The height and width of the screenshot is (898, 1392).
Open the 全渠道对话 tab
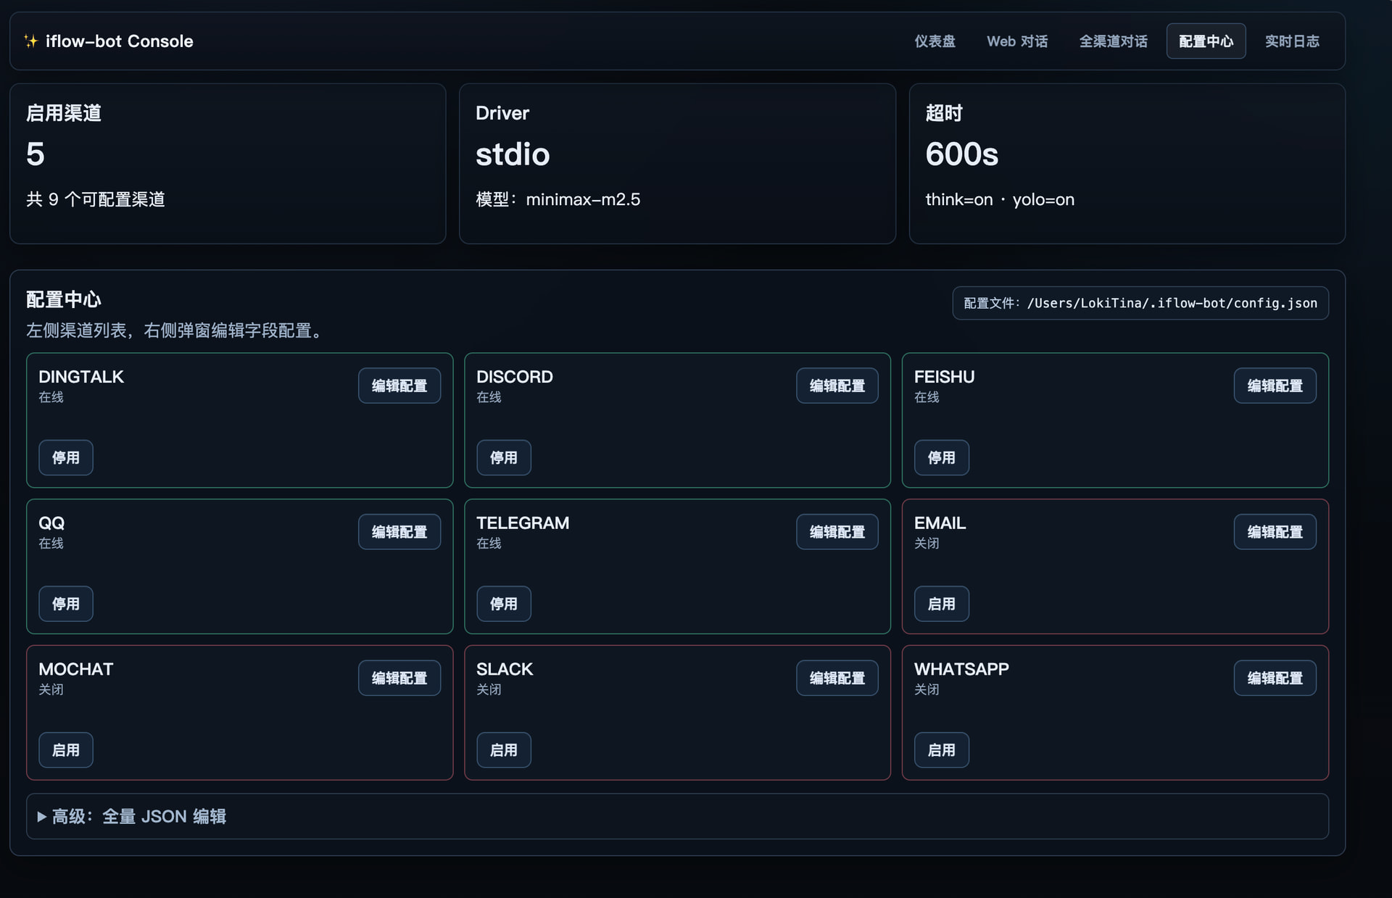click(x=1113, y=41)
